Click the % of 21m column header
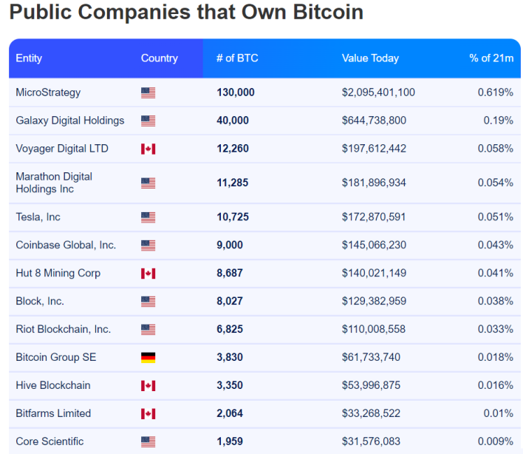The image size is (523, 454). [491, 58]
